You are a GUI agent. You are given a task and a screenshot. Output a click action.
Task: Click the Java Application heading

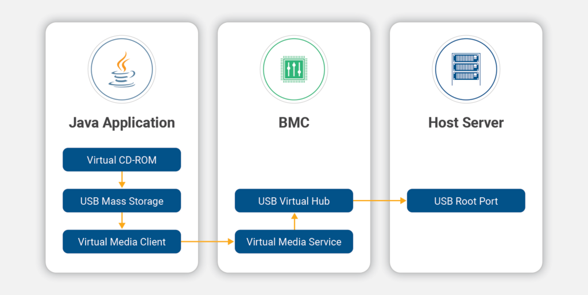(x=122, y=122)
